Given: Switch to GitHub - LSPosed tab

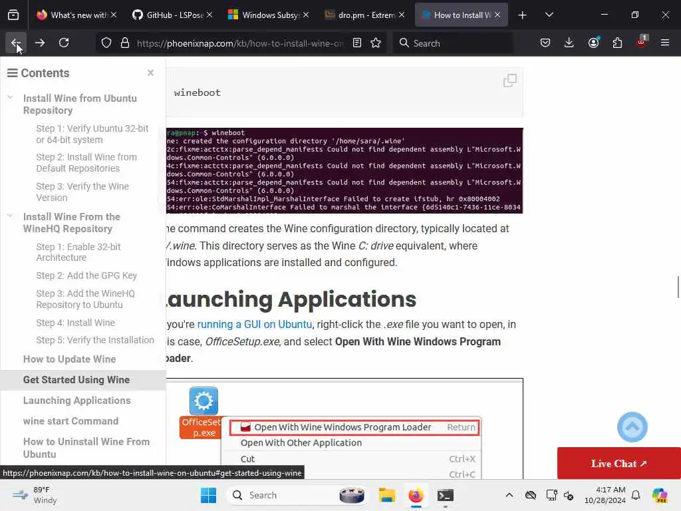Looking at the screenshot, I should point(173,15).
